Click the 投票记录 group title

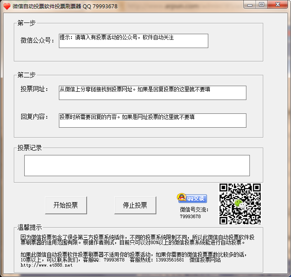point(29,148)
